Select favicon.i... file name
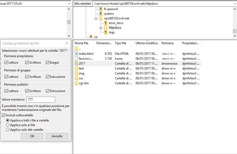Viewport: 237px width, 154px height. point(86,59)
